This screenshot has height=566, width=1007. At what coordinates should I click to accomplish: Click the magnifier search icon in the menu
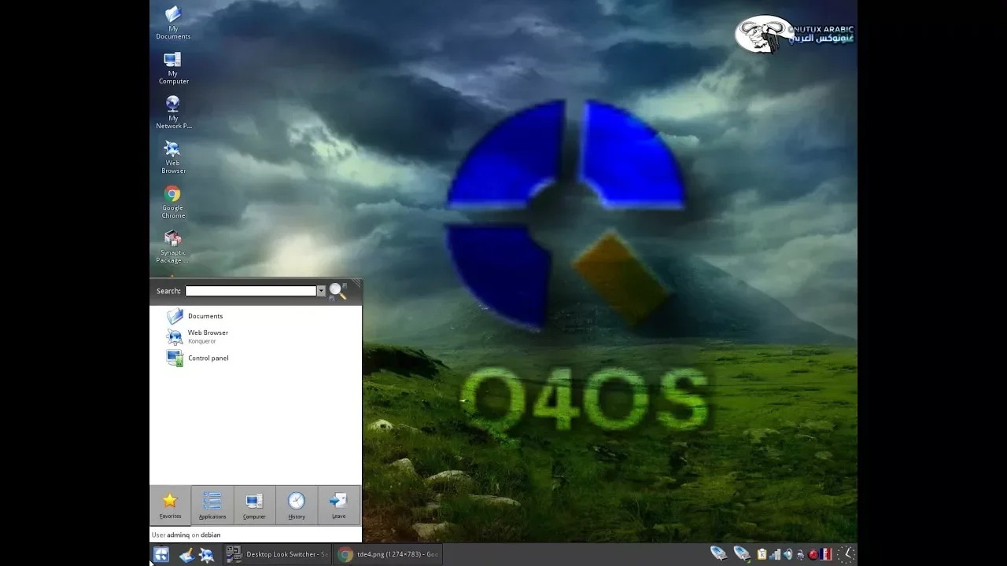pyautogui.click(x=338, y=291)
